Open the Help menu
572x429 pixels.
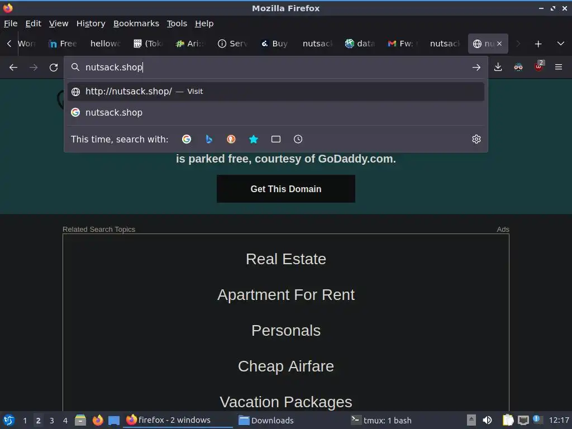click(x=204, y=23)
